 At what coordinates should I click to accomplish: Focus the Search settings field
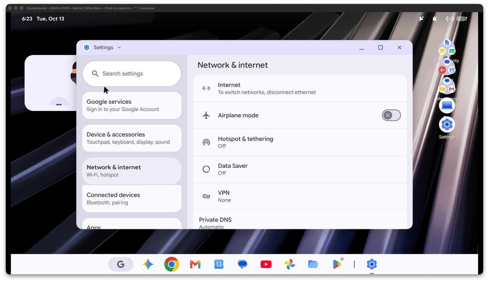pos(132,74)
